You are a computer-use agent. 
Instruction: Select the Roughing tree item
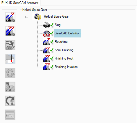pos(61,42)
